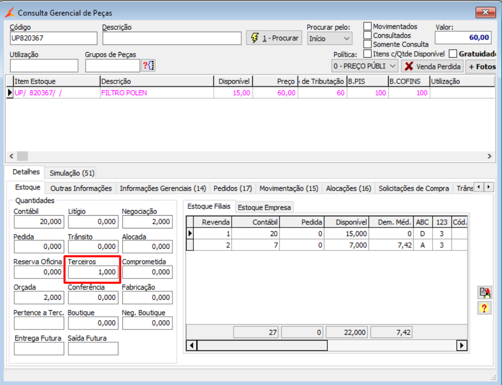Screen dimensions: 502x385
Task: Click the yellow help question mark icon
Action: click(x=484, y=308)
